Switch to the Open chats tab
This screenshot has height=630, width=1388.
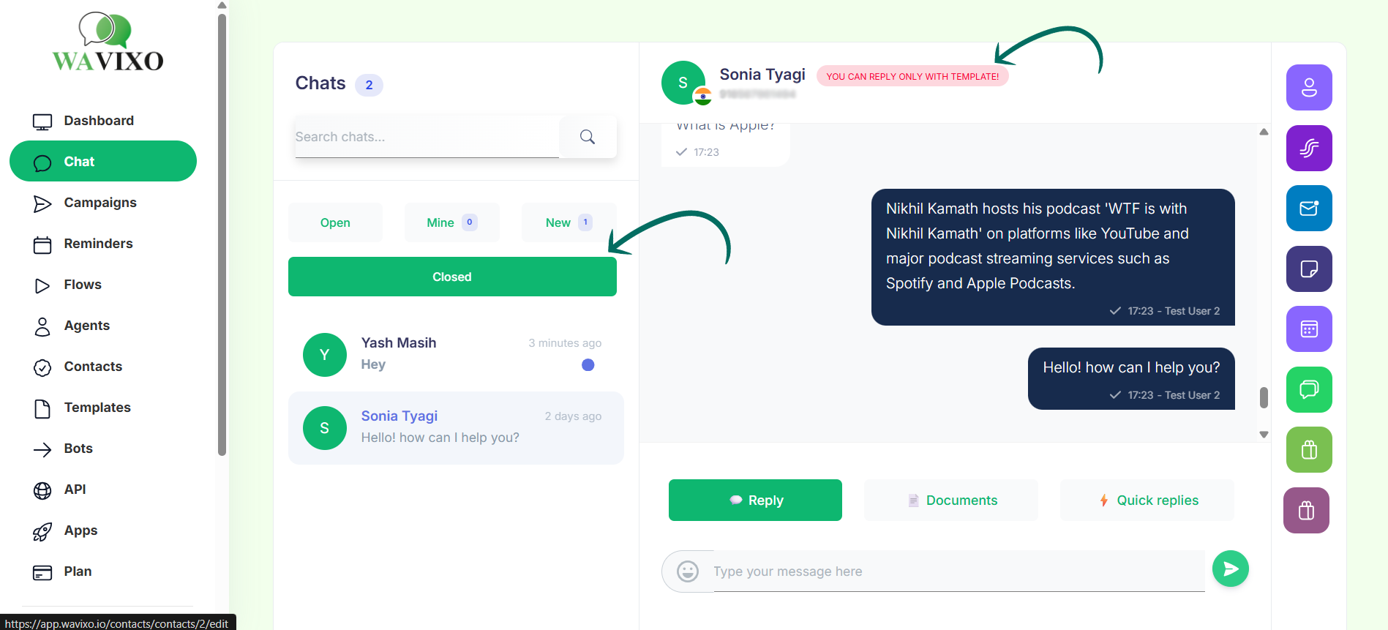pyautogui.click(x=335, y=222)
